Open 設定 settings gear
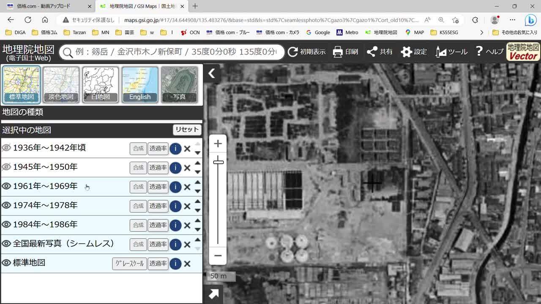The width and height of the screenshot is (541, 304). point(413,52)
